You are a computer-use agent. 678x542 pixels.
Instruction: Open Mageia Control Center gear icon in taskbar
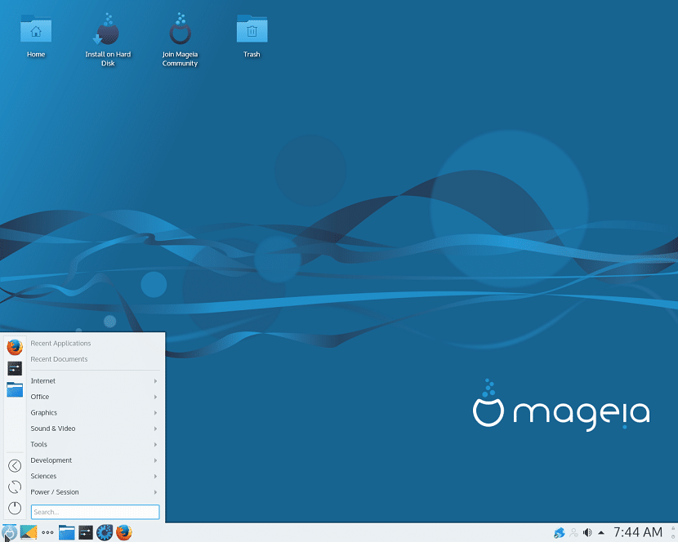105,532
